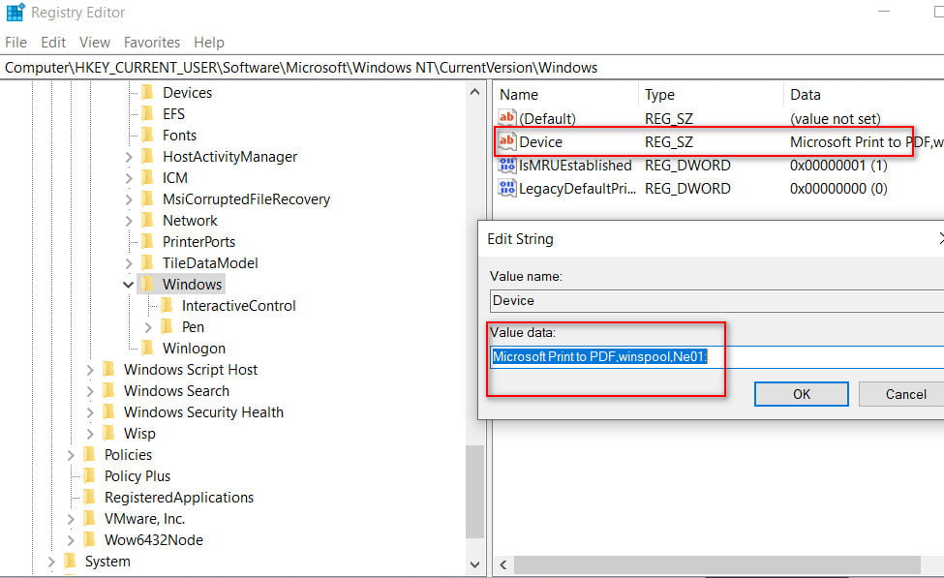Image resolution: width=944 pixels, height=578 pixels.
Task: Click the tree pane scroll down arrow
Action: 475,563
